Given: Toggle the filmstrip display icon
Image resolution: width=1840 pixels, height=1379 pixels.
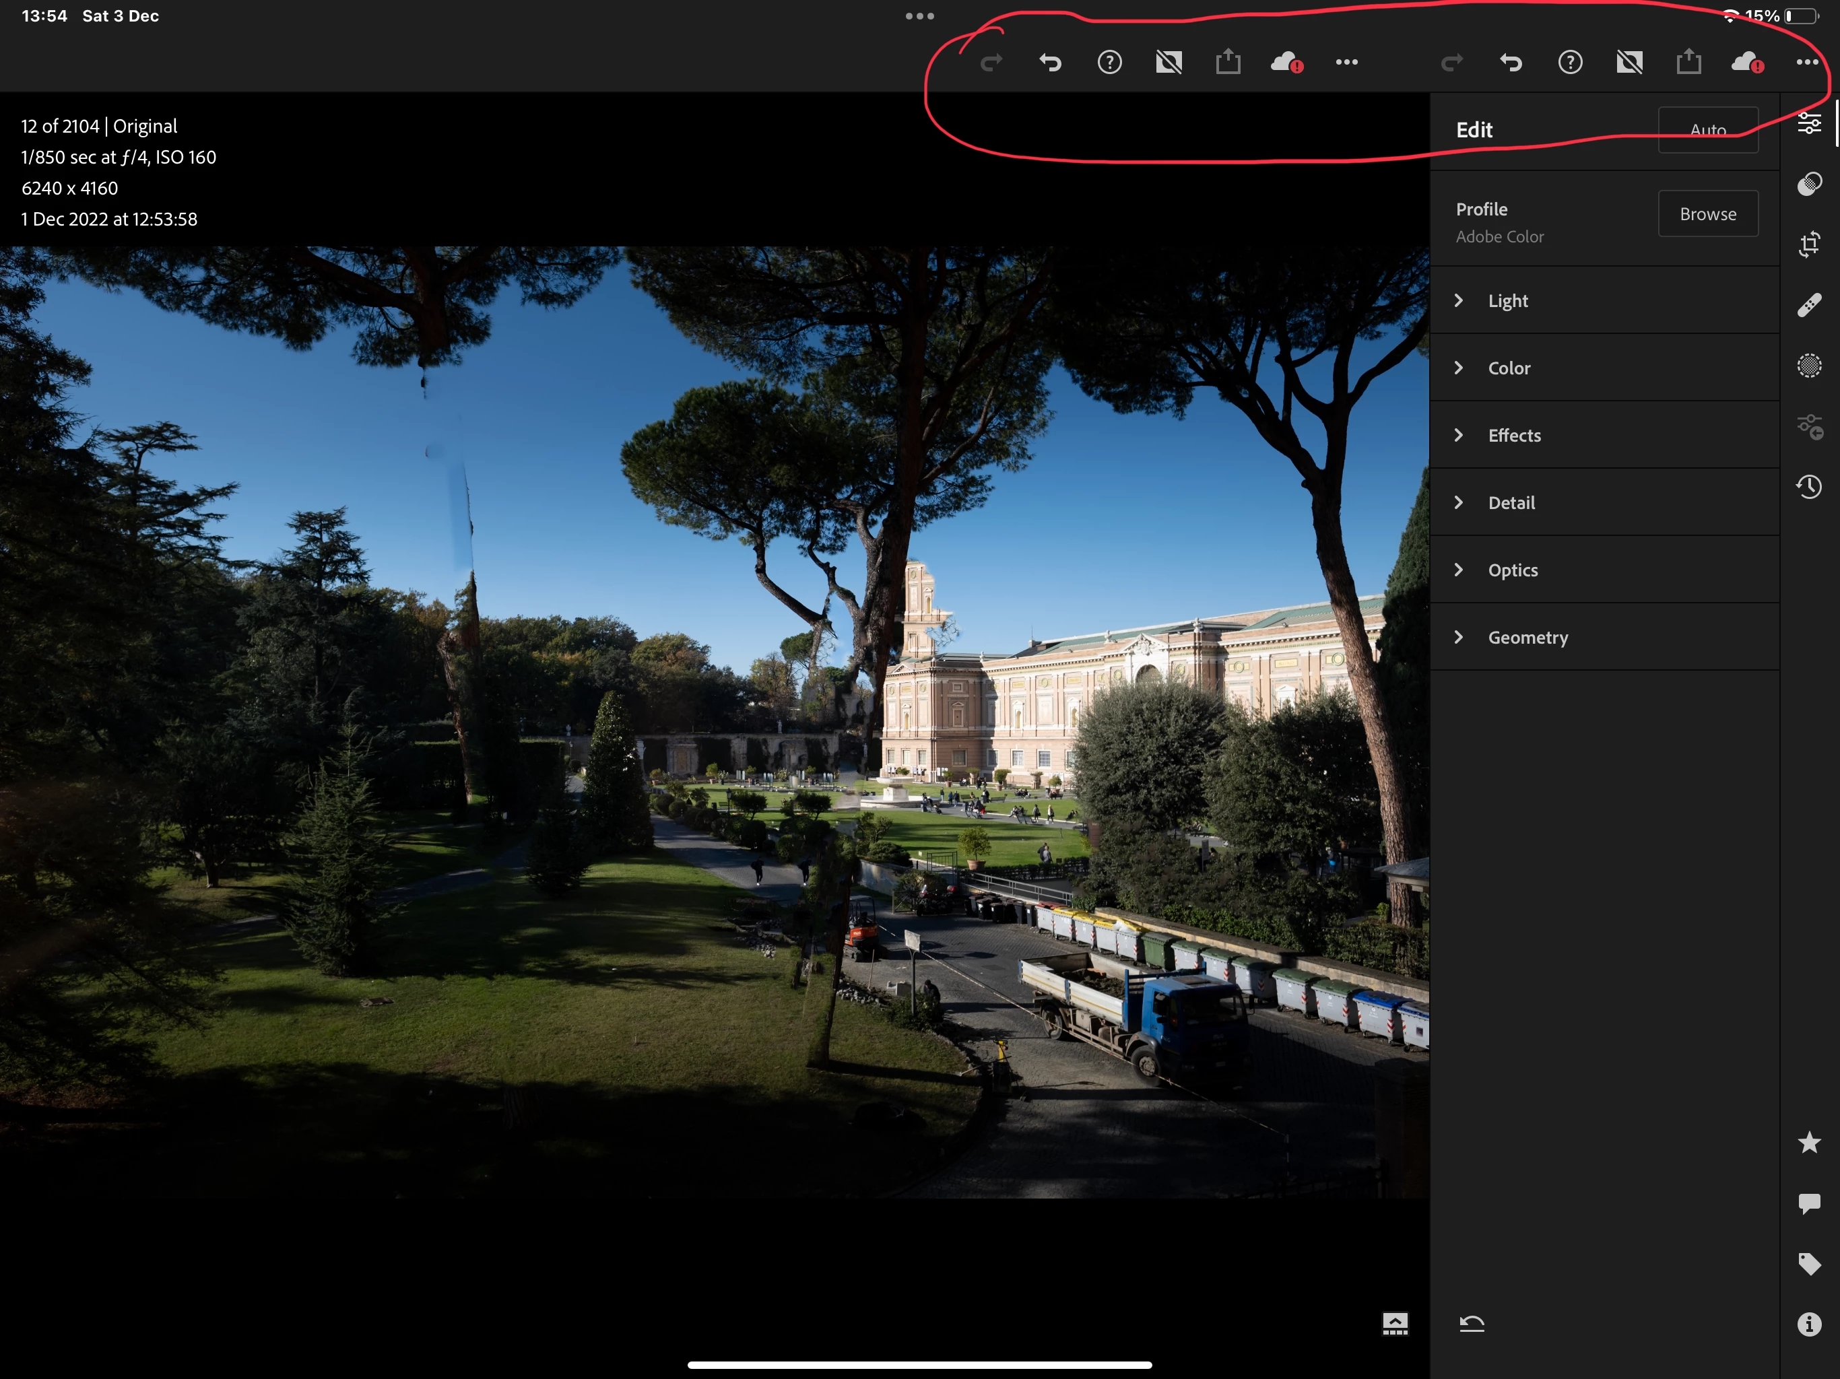Looking at the screenshot, I should (x=1395, y=1323).
